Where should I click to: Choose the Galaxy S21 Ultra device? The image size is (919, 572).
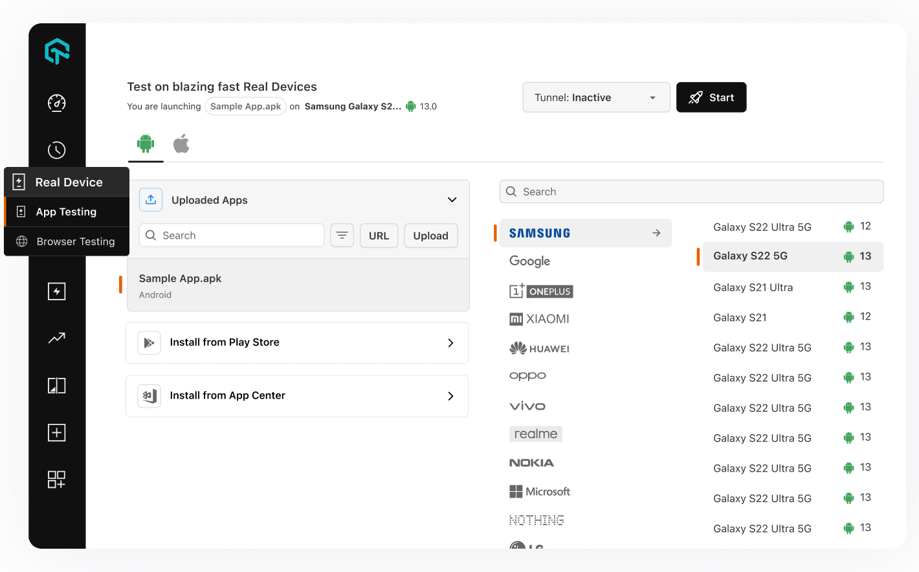tap(753, 287)
